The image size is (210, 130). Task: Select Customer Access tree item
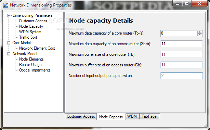pos(33,21)
